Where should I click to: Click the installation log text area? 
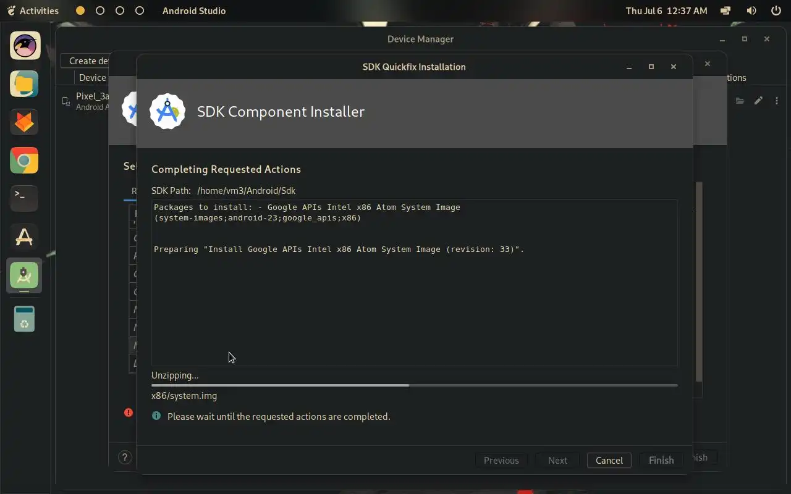415,283
